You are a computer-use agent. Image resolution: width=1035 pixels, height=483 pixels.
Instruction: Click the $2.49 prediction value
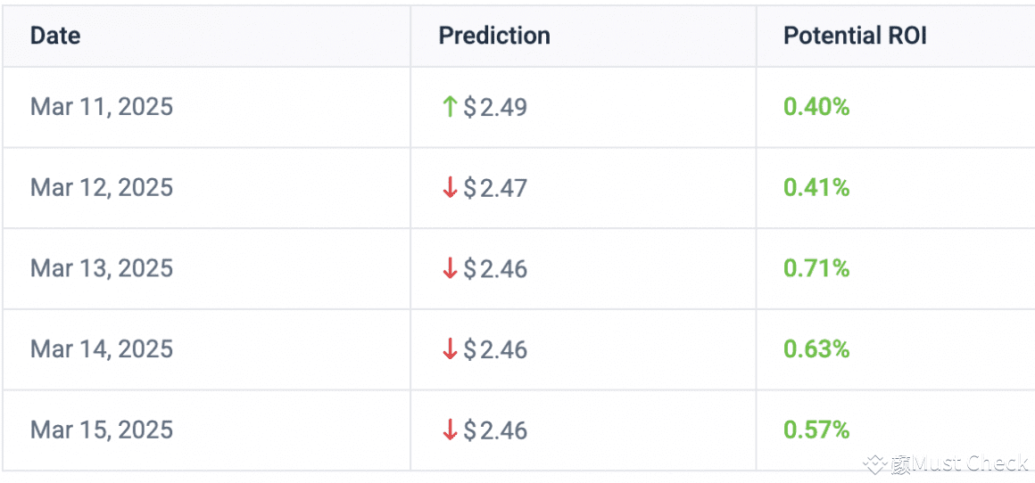tap(496, 108)
